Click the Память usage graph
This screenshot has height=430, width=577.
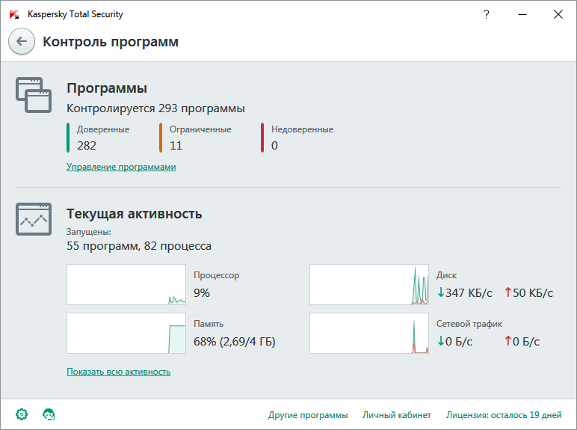(126, 333)
